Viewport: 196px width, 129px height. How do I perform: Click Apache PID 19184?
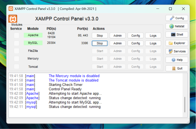click(51, 37)
